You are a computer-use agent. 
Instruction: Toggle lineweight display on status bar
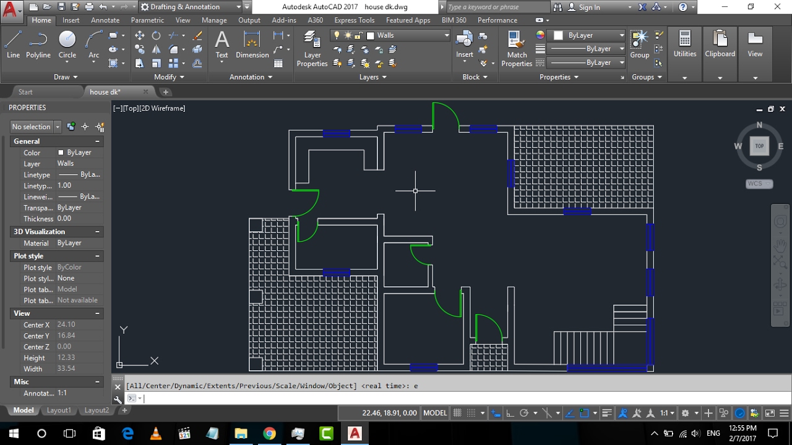coord(607,413)
